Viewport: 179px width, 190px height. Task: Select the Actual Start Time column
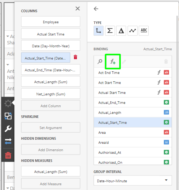51,34
